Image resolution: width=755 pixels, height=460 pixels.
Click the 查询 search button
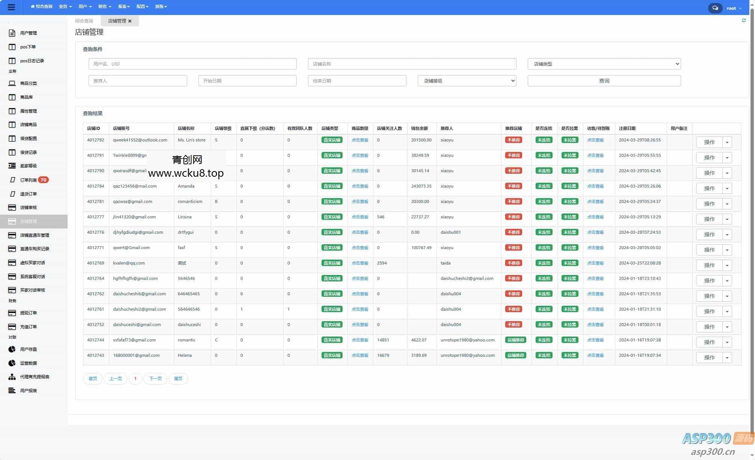pyautogui.click(x=604, y=81)
